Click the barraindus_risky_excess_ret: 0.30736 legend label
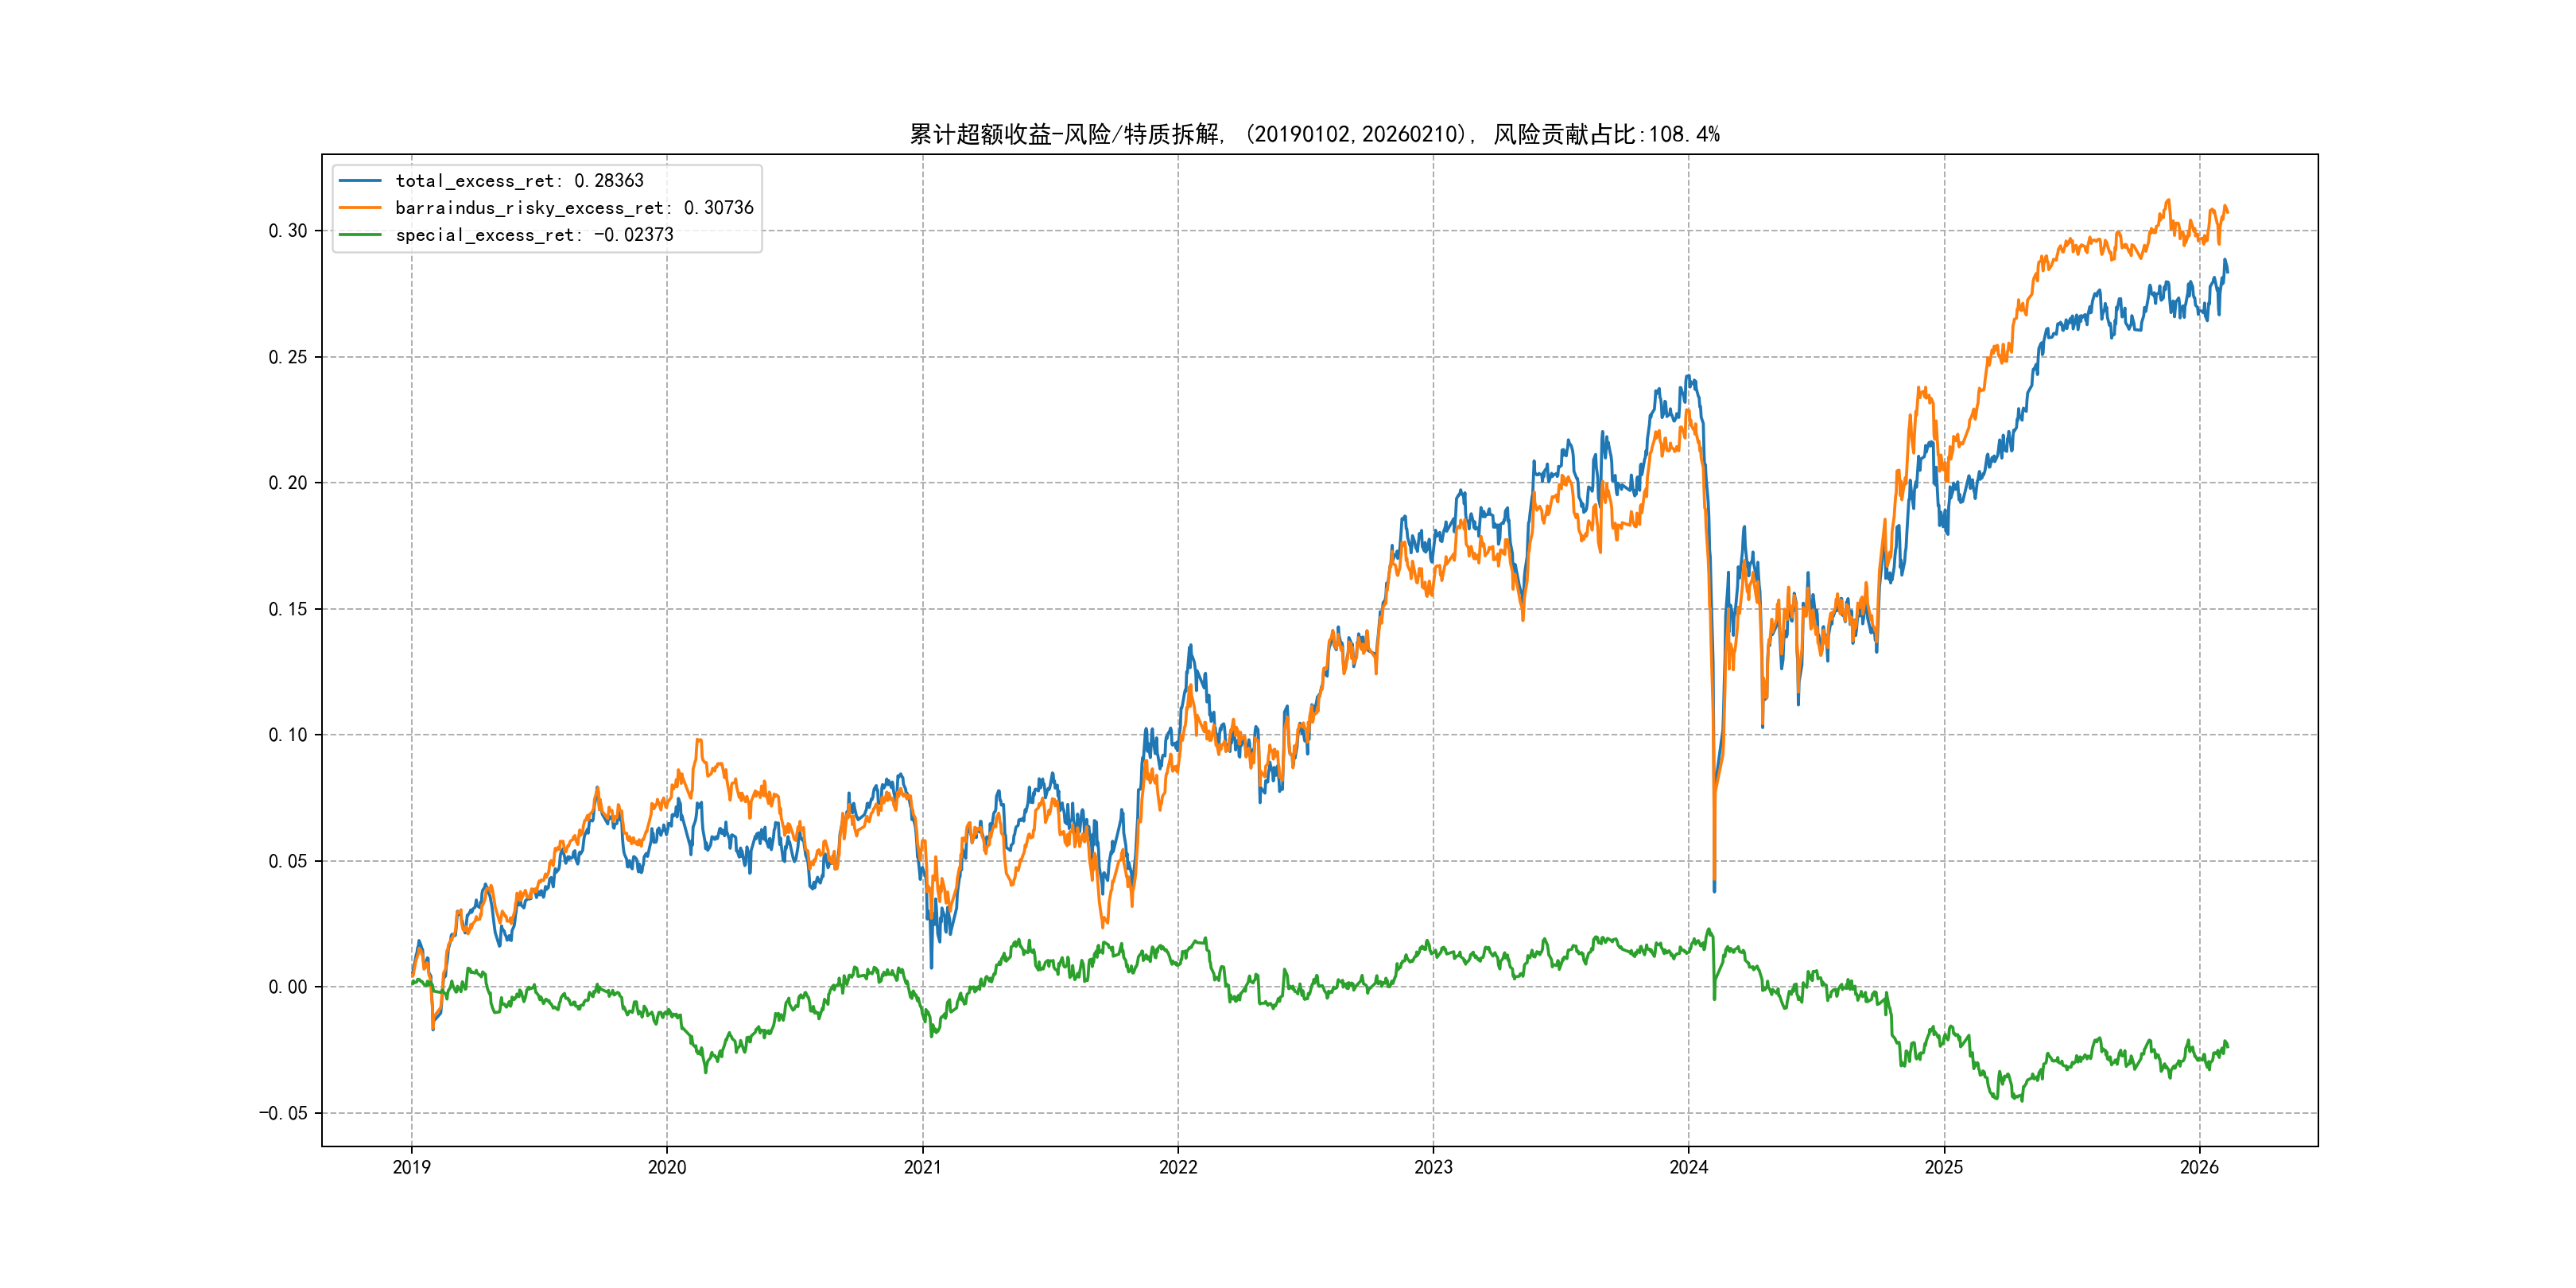The height and width of the screenshot is (1288, 2576). click(x=574, y=208)
